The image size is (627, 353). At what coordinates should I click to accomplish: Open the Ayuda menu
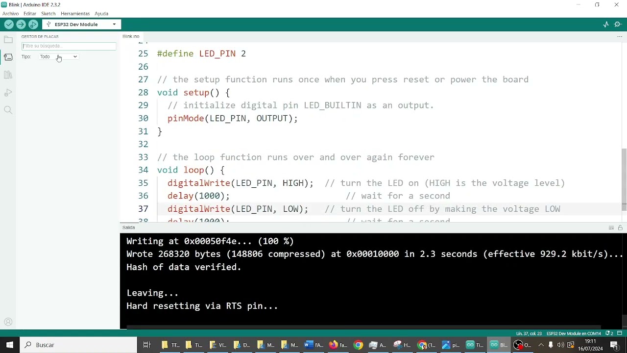click(x=101, y=14)
